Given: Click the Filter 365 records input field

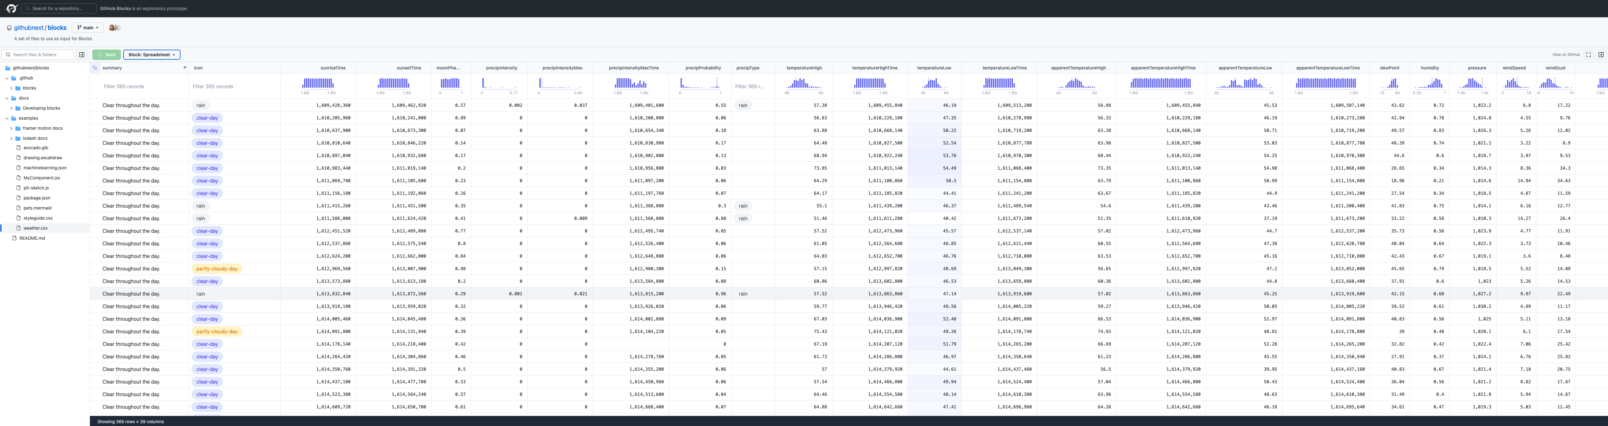Looking at the screenshot, I should pyautogui.click(x=124, y=86).
